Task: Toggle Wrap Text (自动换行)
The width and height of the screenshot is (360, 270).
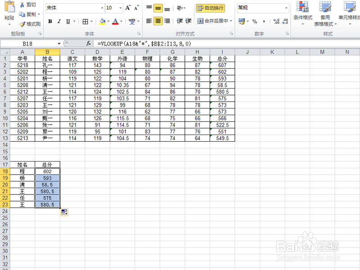Action: (210, 8)
